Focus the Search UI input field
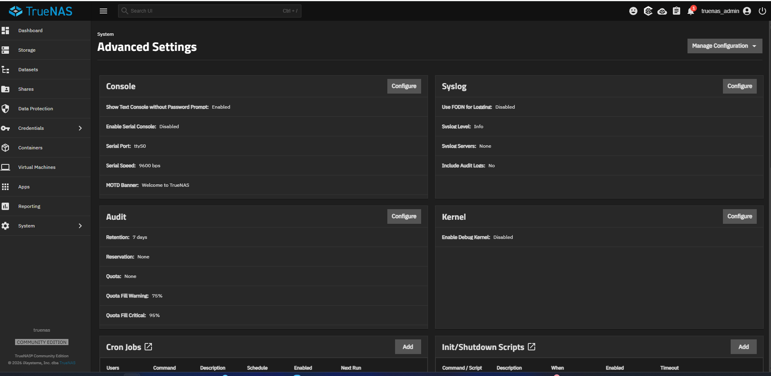This screenshot has height=376, width=771. [x=210, y=11]
